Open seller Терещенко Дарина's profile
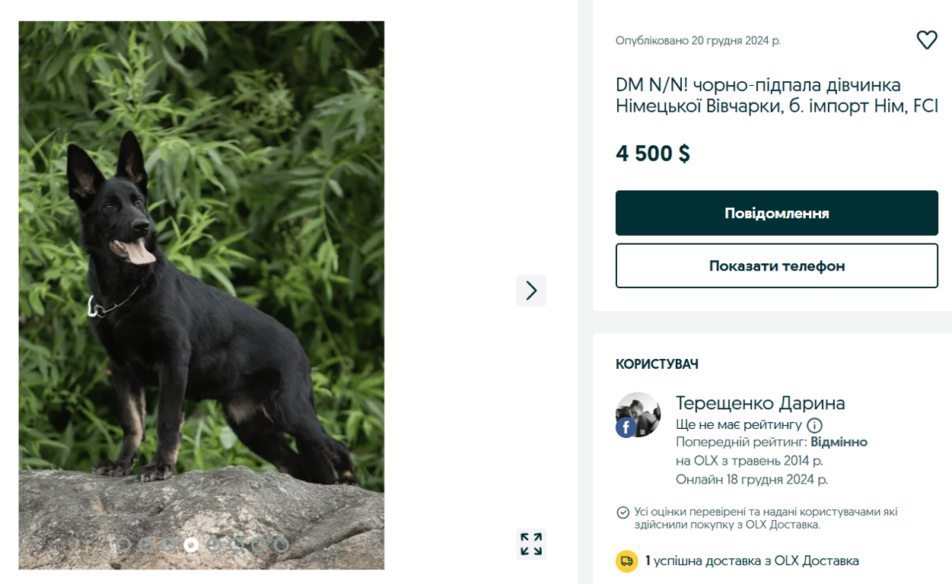 coord(759,403)
